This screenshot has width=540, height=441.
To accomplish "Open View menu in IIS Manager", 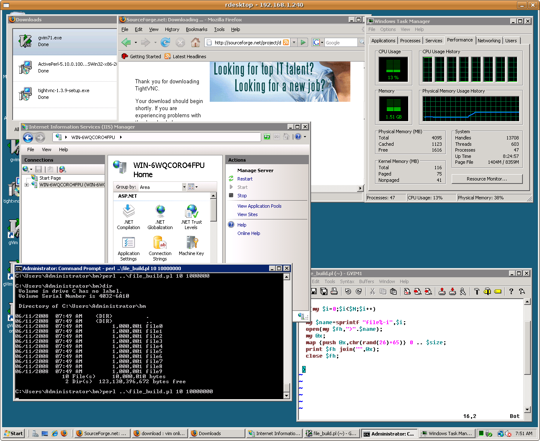I will pos(46,150).
